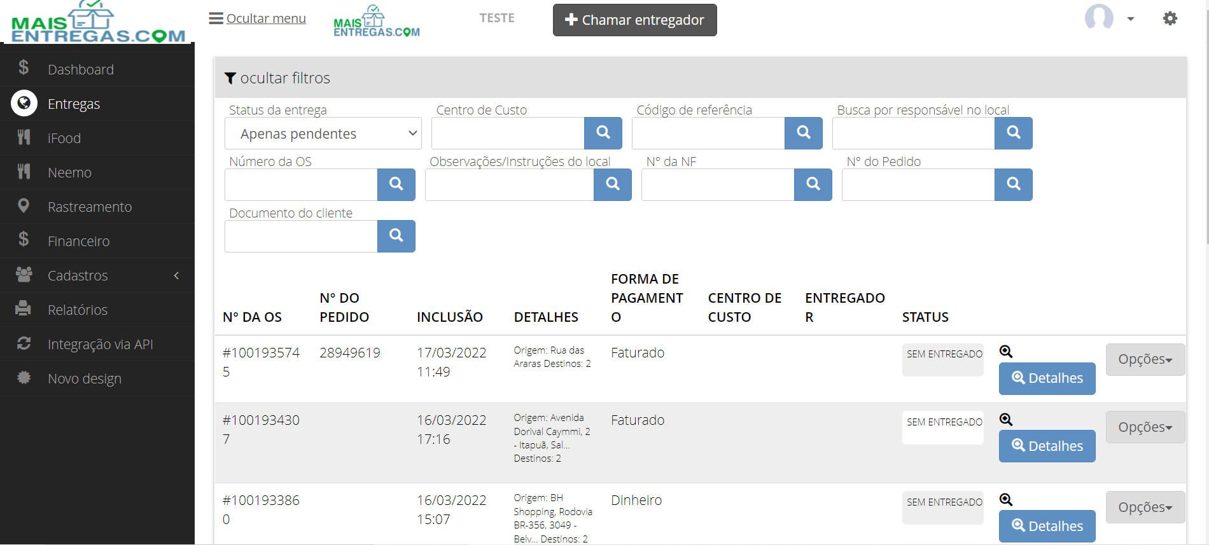Screen dimensions: 1209x545
Task: Click the Integração via API refresh icon
Action: pyautogui.click(x=24, y=343)
